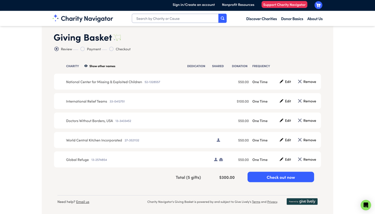The height and width of the screenshot is (214, 375).
Task: Remove World Central Kitchen from basket
Action: [x=307, y=140]
